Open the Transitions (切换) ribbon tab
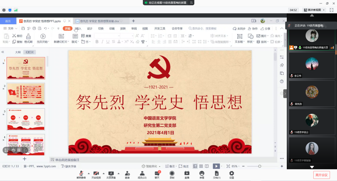Screen dimensions: 337x181 point(101,29)
